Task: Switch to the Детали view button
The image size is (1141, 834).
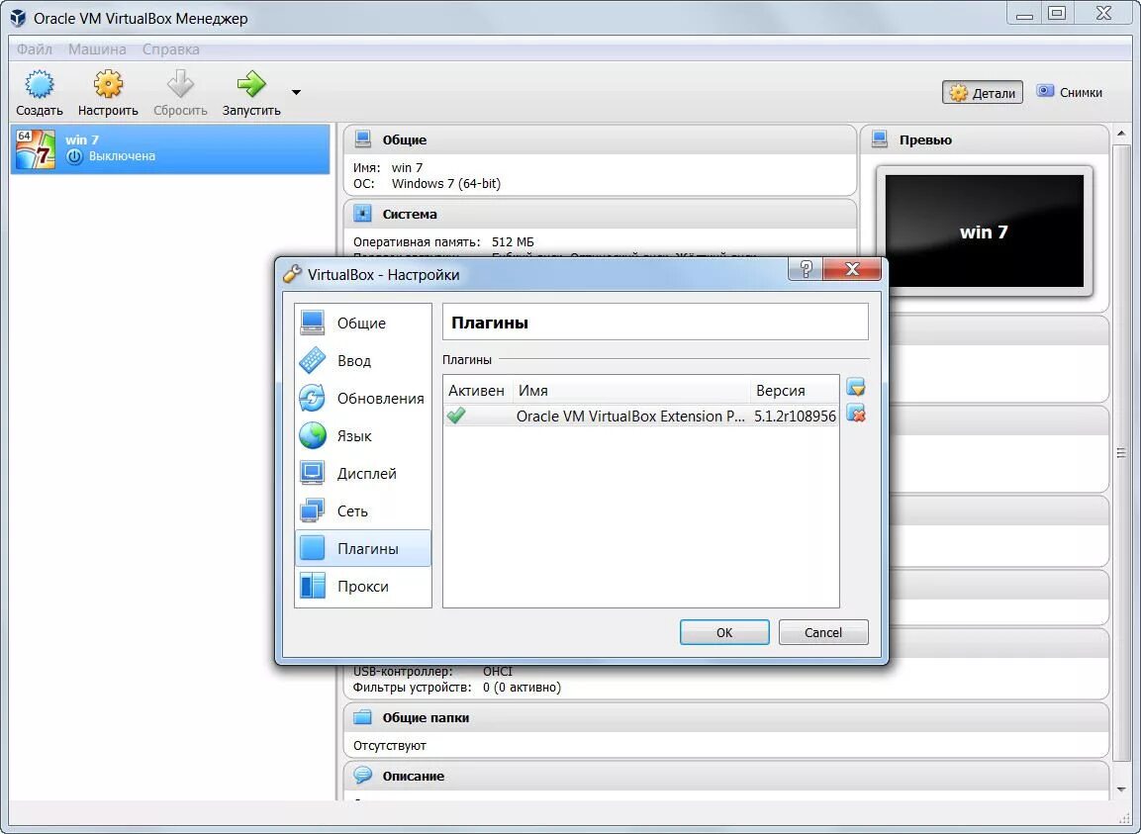Action: (x=983, y=92)
